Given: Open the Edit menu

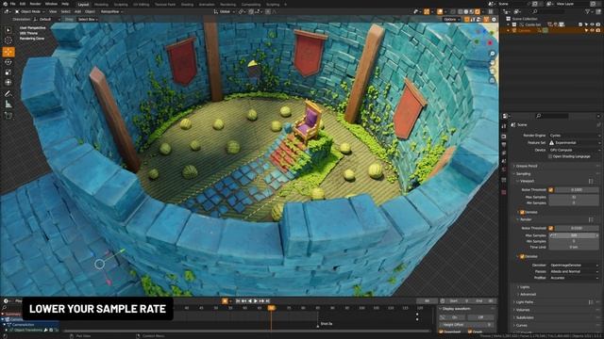Looking at the screenshot, I should [x=23, y=4].
